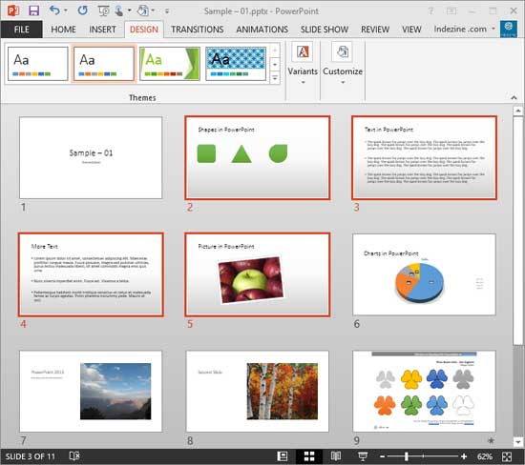
Task: Switch to the INSERT tab
Action: [102, 30]
